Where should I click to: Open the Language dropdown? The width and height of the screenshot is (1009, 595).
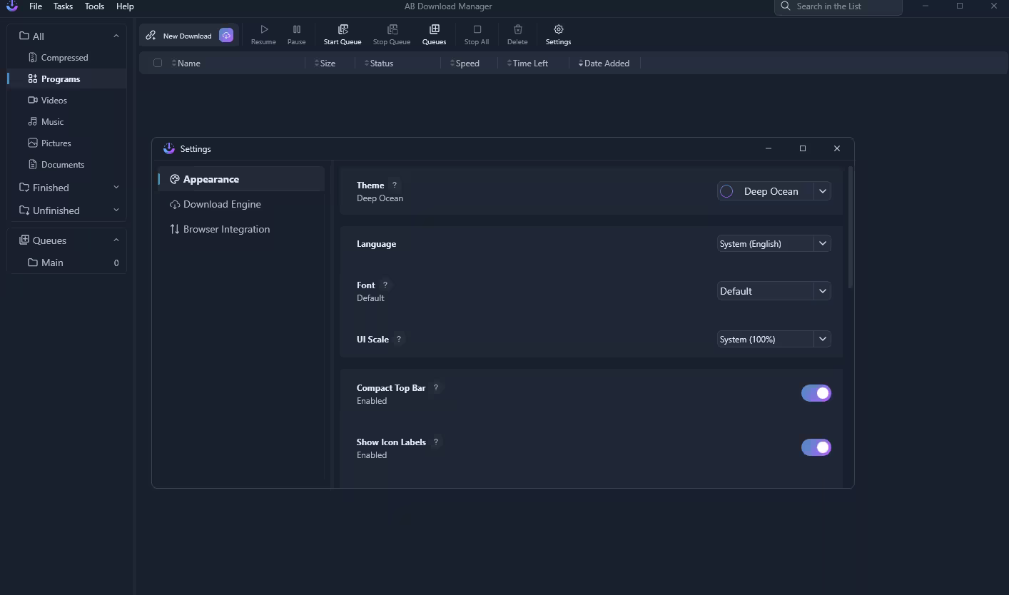(x=774, y=243)
